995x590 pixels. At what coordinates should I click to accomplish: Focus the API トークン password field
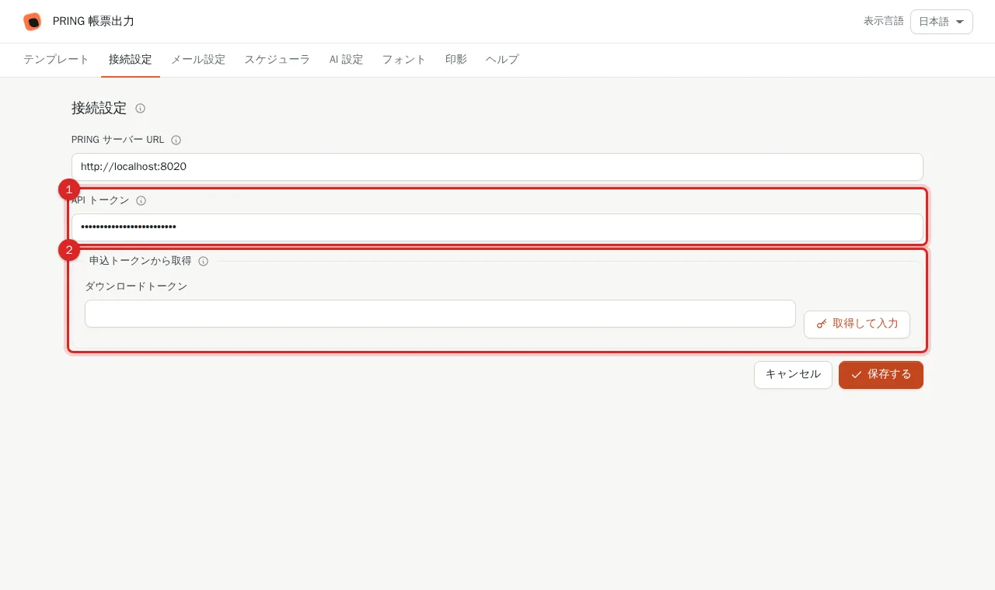click(x=497, y=227)
